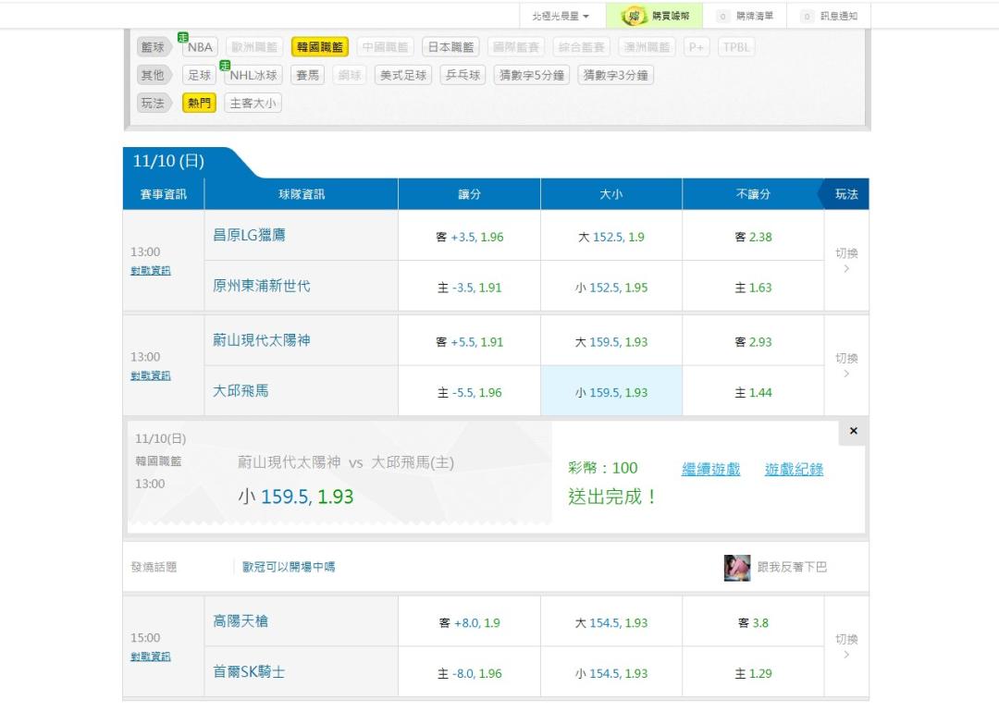
Task: Select the 韓國職籃 league tab
Action: coord(320,47)
